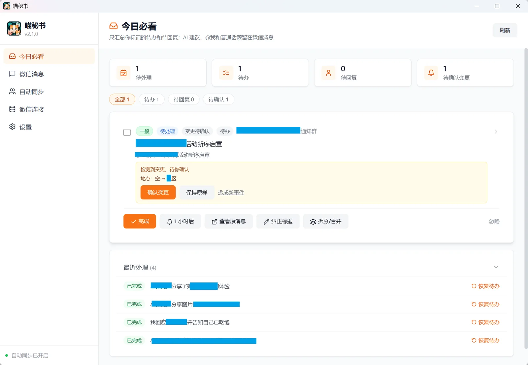The image size is (528, 365).
Task: Click 拆分/合并 button
Action: click(x=326, y=221)
